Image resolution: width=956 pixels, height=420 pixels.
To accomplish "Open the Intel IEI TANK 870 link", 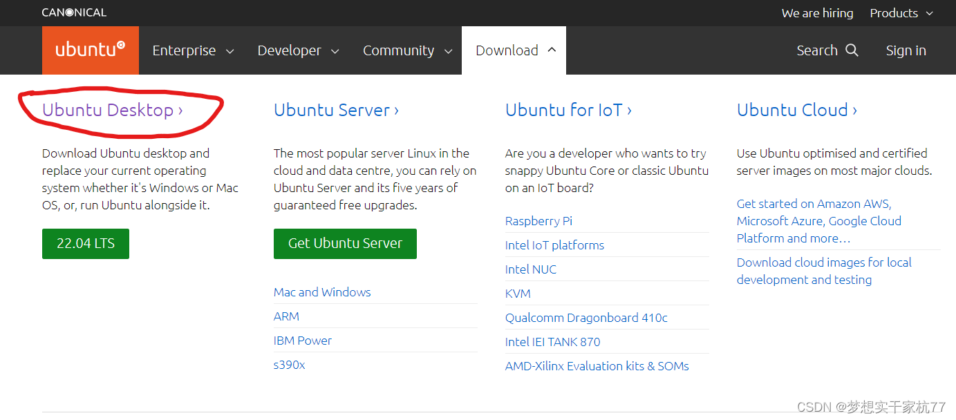I will point(552,342).
